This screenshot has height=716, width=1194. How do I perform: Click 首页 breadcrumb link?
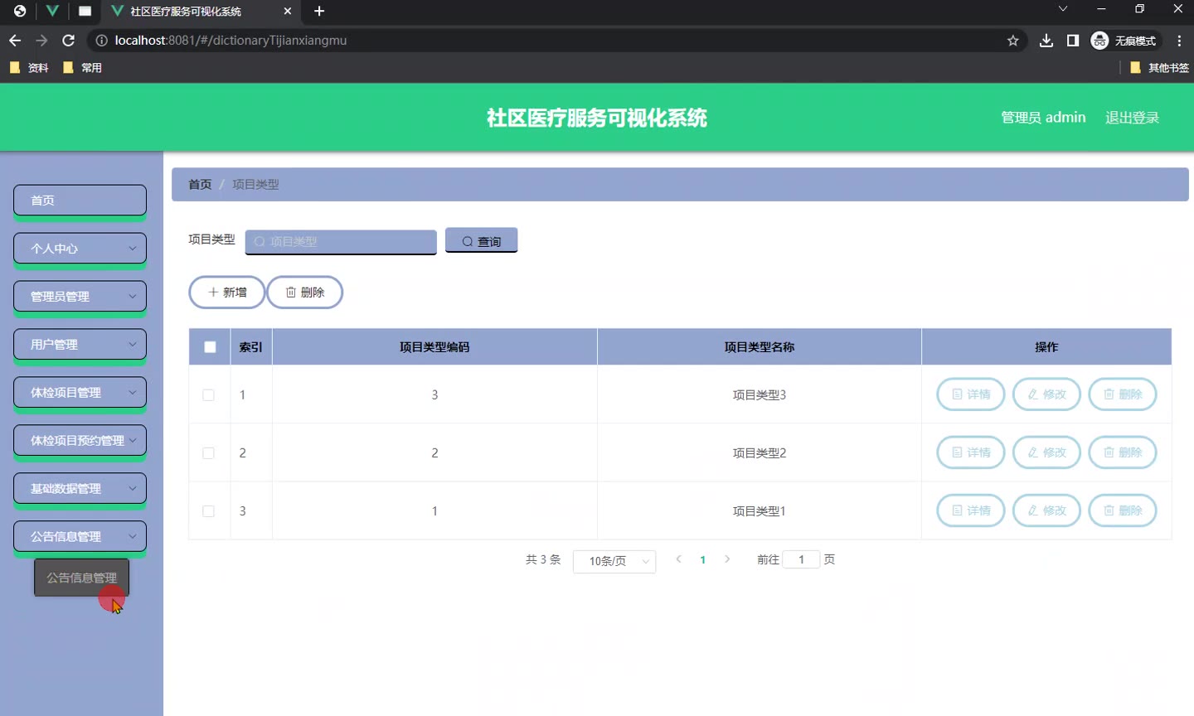(x=200, y=185)
